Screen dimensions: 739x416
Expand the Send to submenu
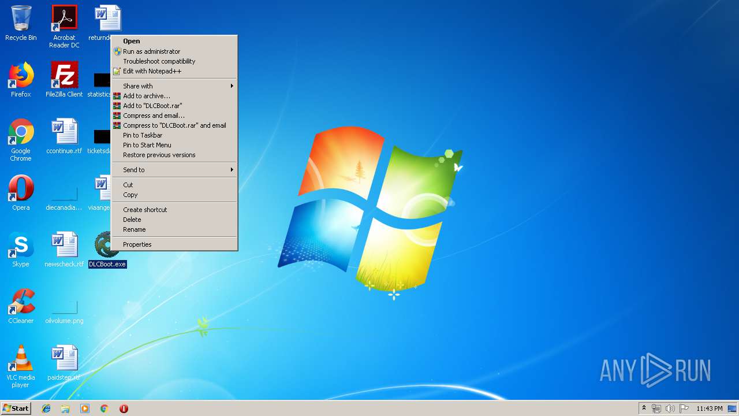[x=174, y=170]
